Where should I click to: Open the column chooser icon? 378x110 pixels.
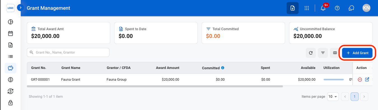click(x=335, y=53)
